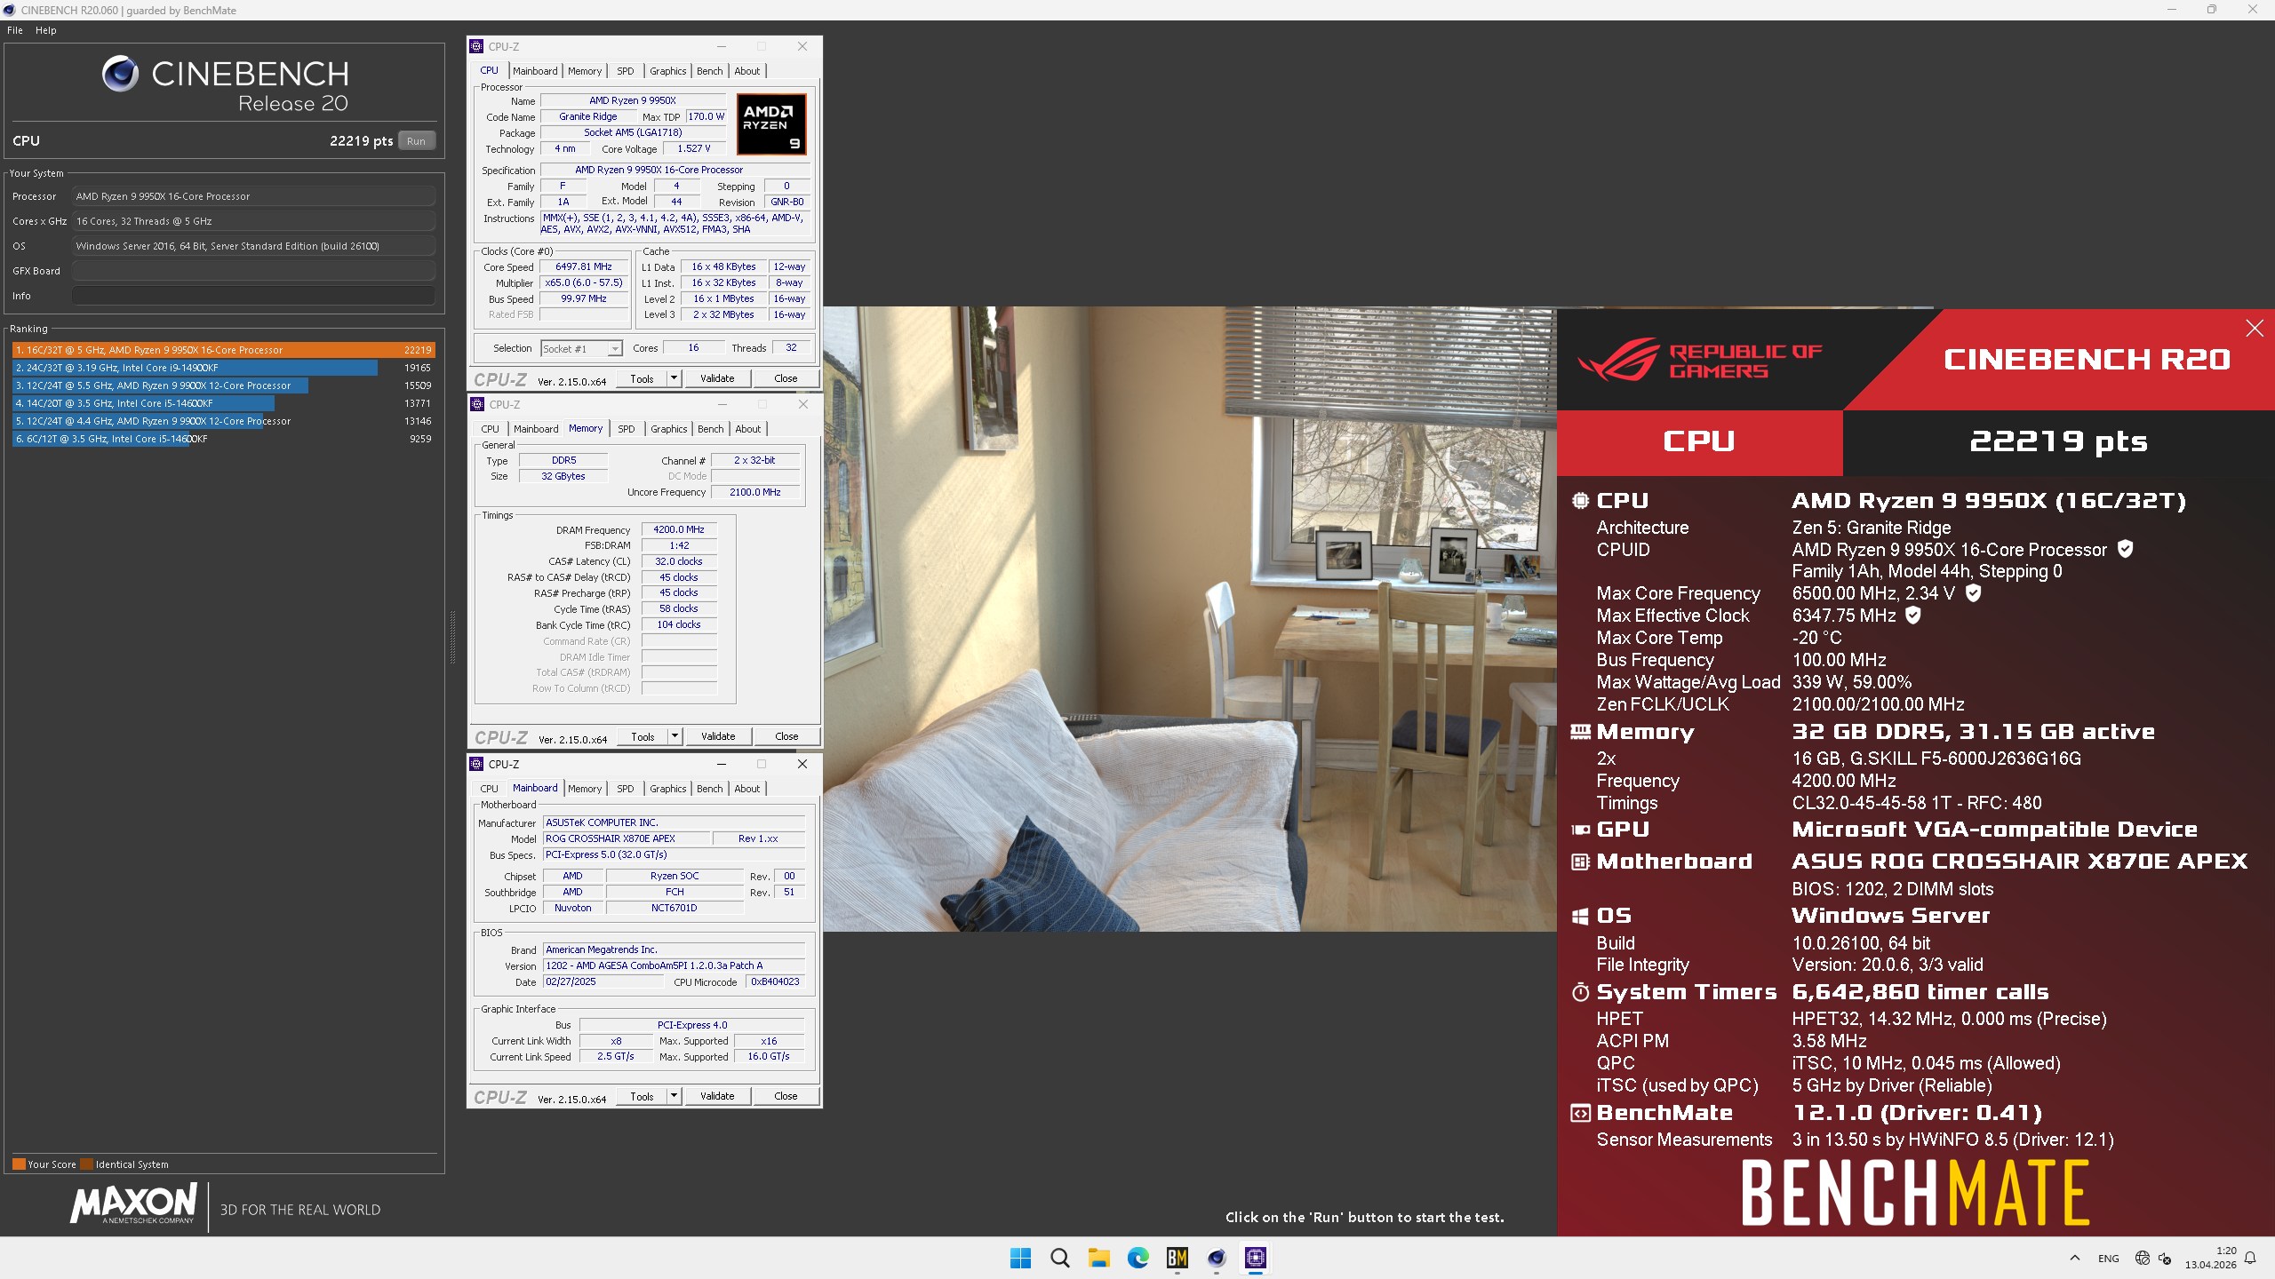The image size is (2275, 1279).
Task: Select ranking row 14C/20T Intel Core i5-14600KF
Action: tap(223, 403)
